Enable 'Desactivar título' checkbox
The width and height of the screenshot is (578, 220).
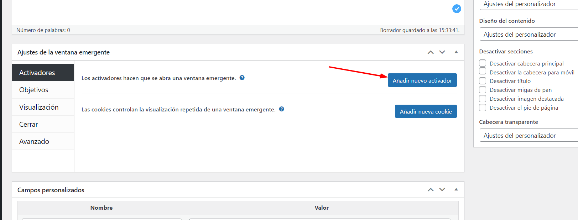click(x=483, y=81)
